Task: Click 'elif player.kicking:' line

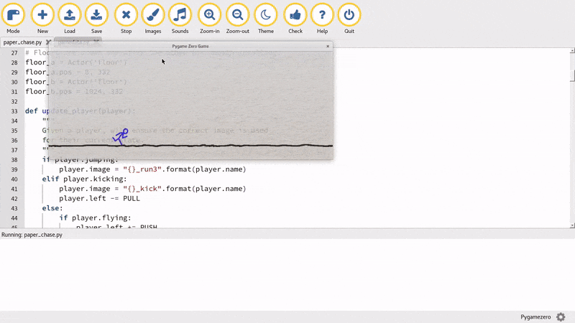Action: (x=84, y=179)
